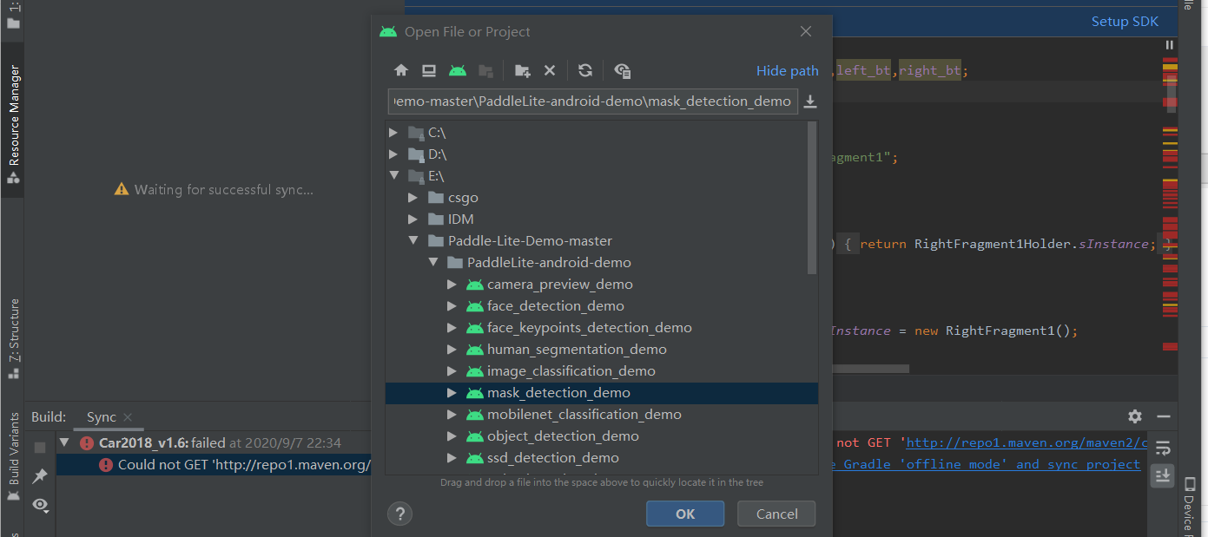
Task: Create a new folder using toolbar icon
Action: coord(522,70)
